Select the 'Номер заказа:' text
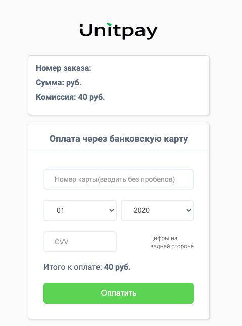Screen dimensions: 242x326 64,68
